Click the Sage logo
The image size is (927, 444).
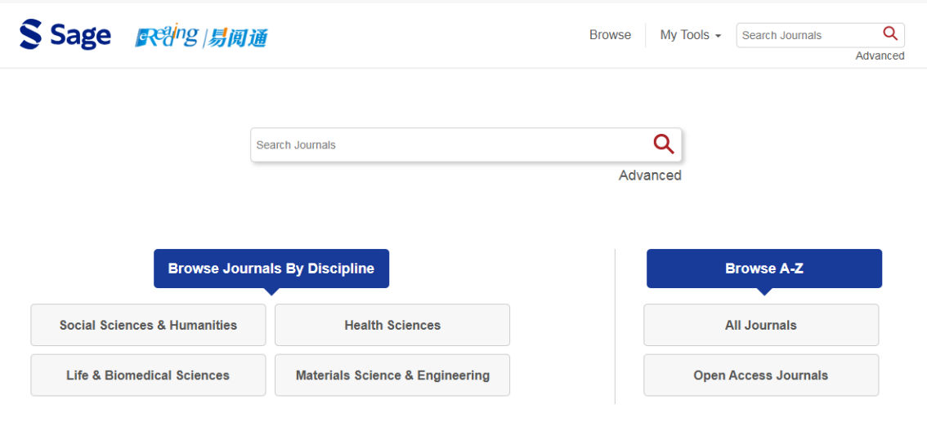click(x=65, y=35)
